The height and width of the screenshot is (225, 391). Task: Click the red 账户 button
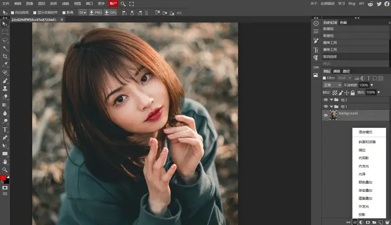click(x=113, y=4)
